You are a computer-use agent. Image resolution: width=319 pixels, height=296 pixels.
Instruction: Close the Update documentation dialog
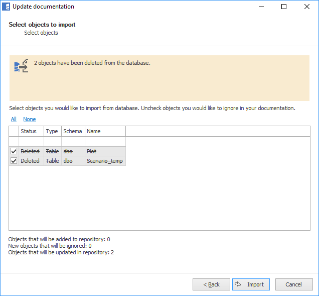click(x=306, y=7)
